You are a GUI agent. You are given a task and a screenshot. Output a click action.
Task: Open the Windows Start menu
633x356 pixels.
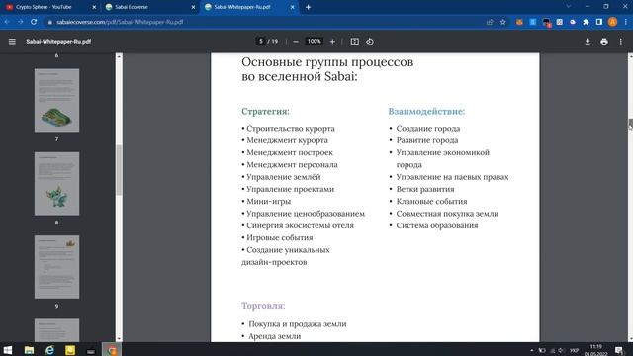coord(8,349)
